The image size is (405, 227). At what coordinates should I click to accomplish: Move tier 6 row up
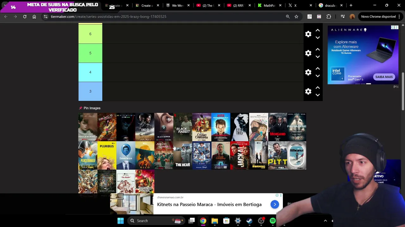(x=318, y=30)
